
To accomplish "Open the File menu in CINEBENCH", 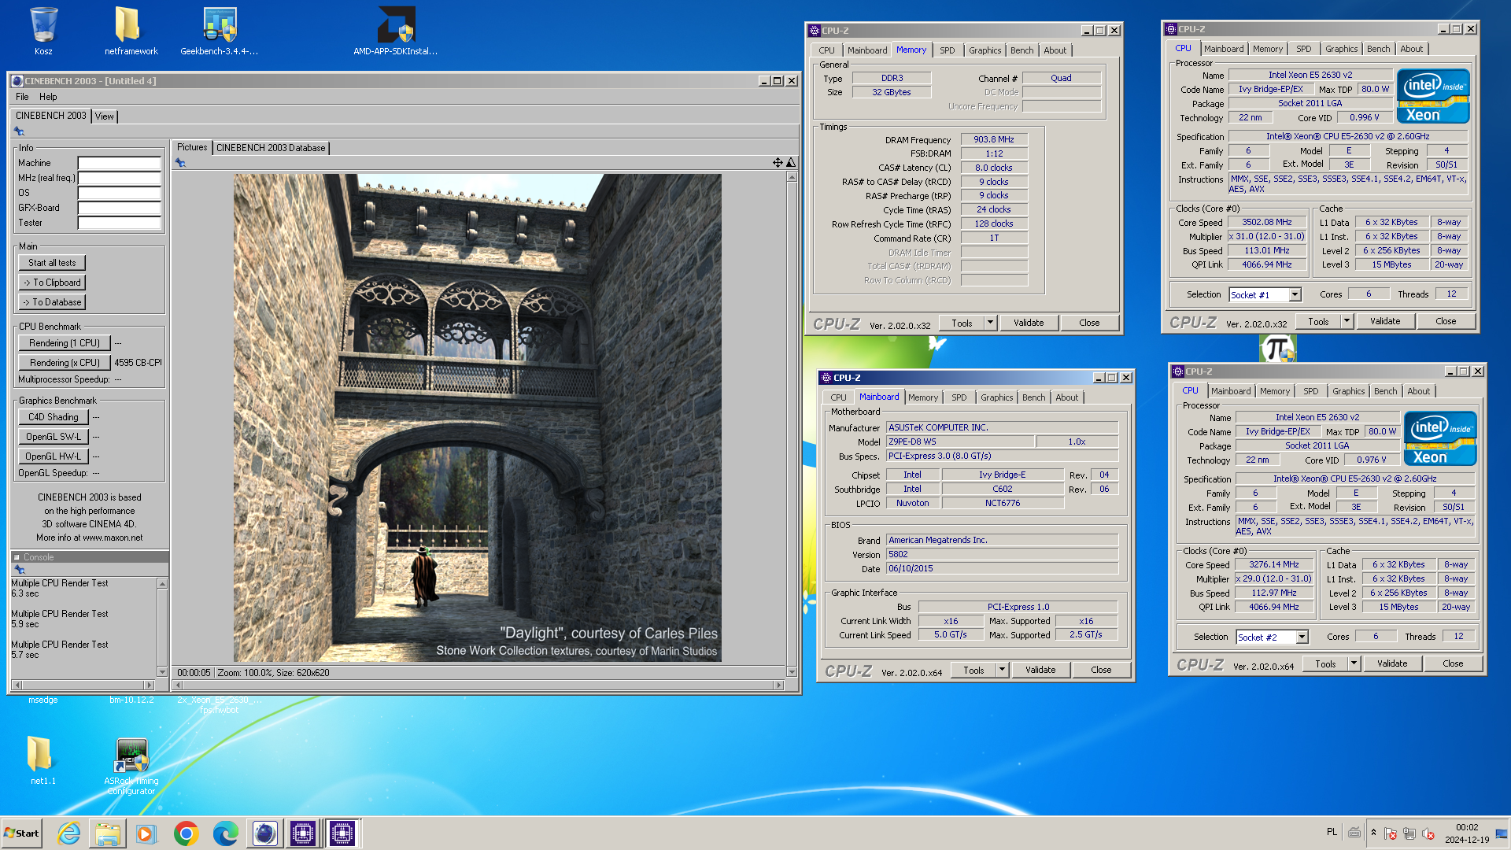I will (22, 97).
